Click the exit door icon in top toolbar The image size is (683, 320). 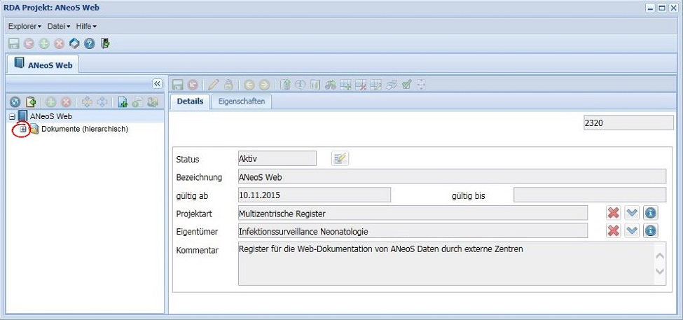[105, 43]
